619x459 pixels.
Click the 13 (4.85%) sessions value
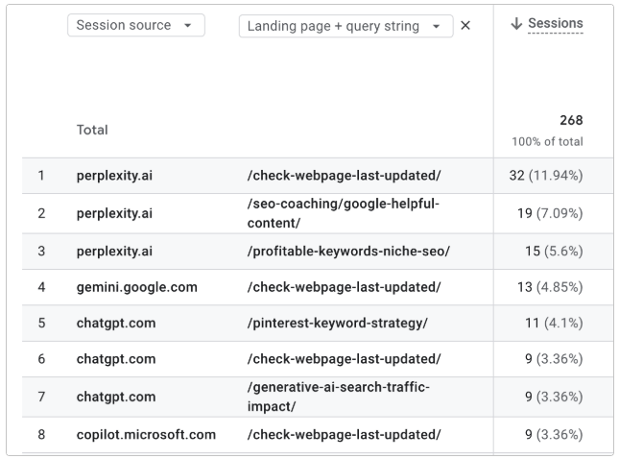tap(550, 287)
